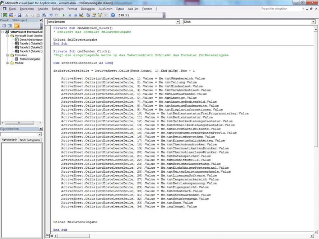This screenshot has width=319, height=239.
Task: Switch to the Nach Kategorien tab
Action: [30, 140]
